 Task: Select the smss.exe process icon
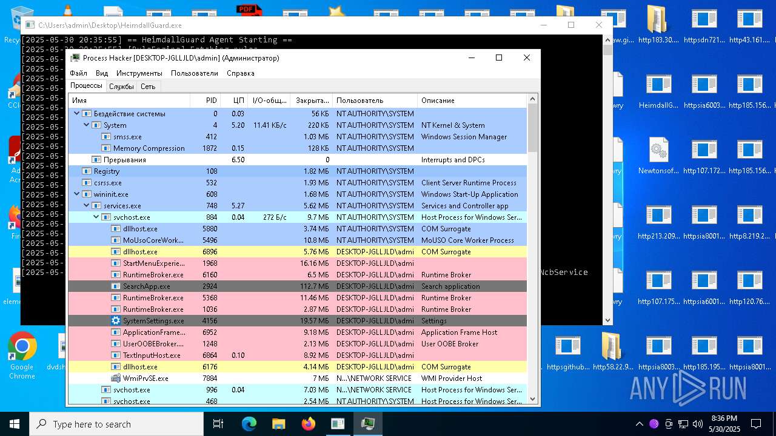point(106,137)
